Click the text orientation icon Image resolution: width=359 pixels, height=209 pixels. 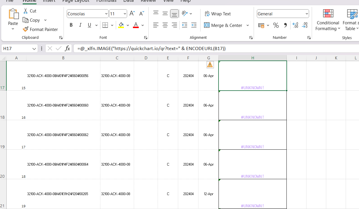point(185,13)
